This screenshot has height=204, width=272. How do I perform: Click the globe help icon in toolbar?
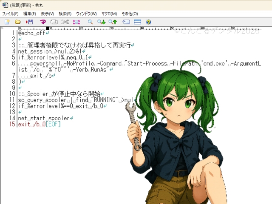pos(149,22)
